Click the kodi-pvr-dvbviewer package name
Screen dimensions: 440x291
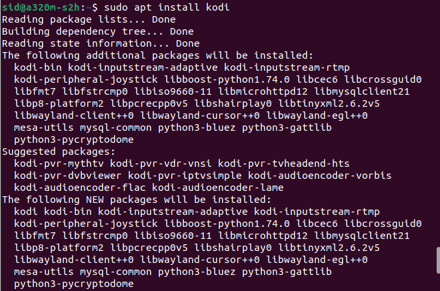(x=67, y=176)
